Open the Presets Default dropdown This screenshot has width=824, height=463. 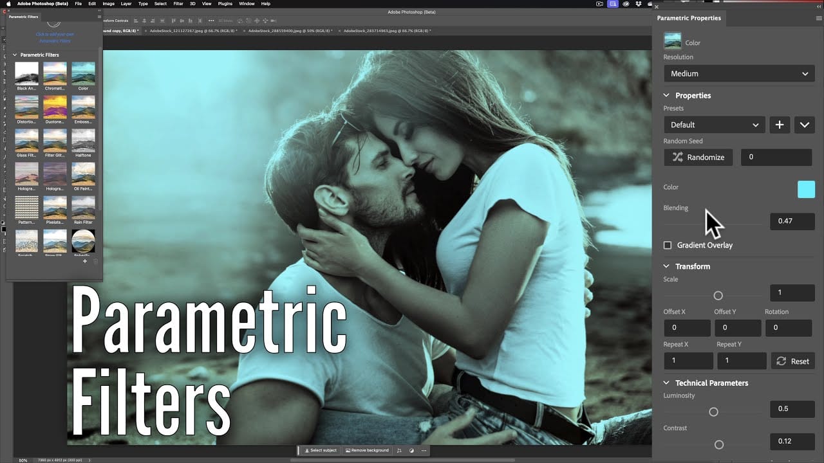point(714,125)
